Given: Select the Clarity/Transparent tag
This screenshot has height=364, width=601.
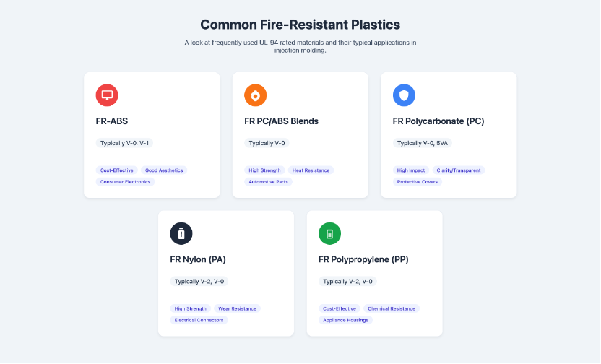Looking at the screenshot, I should click(459, 170).
